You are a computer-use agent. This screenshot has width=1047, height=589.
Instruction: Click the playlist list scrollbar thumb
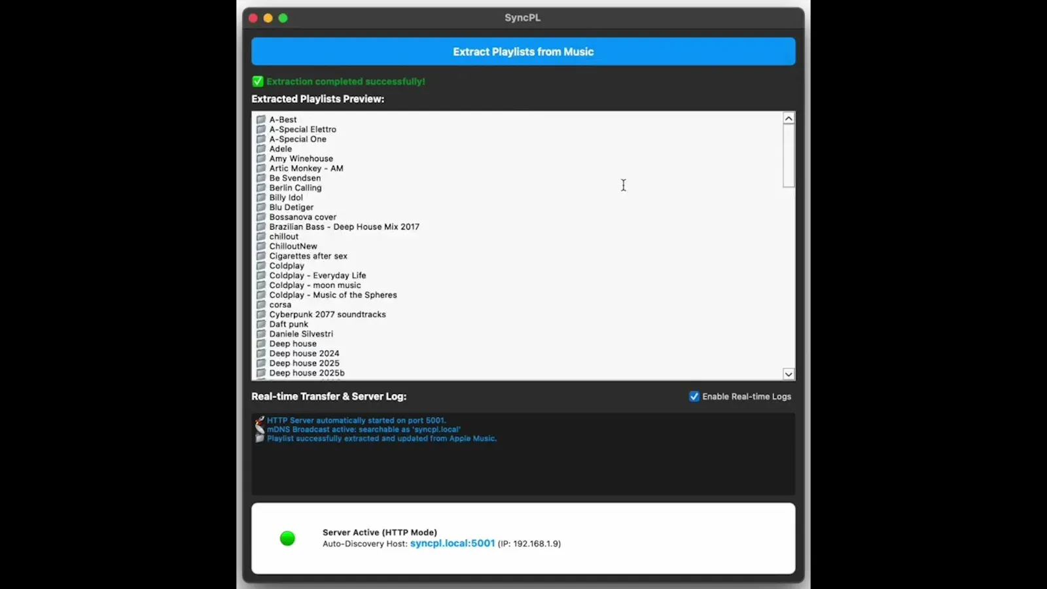click(x=789, y=156)
